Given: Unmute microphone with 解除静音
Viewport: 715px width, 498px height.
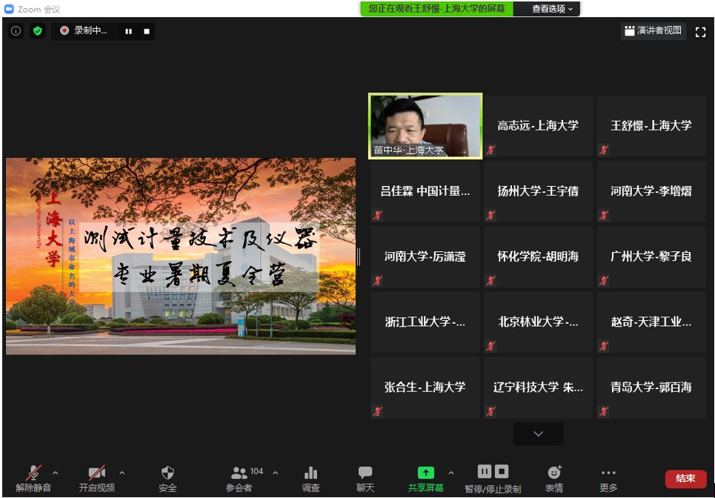Looking at the screenshot, I should (33, 473).
